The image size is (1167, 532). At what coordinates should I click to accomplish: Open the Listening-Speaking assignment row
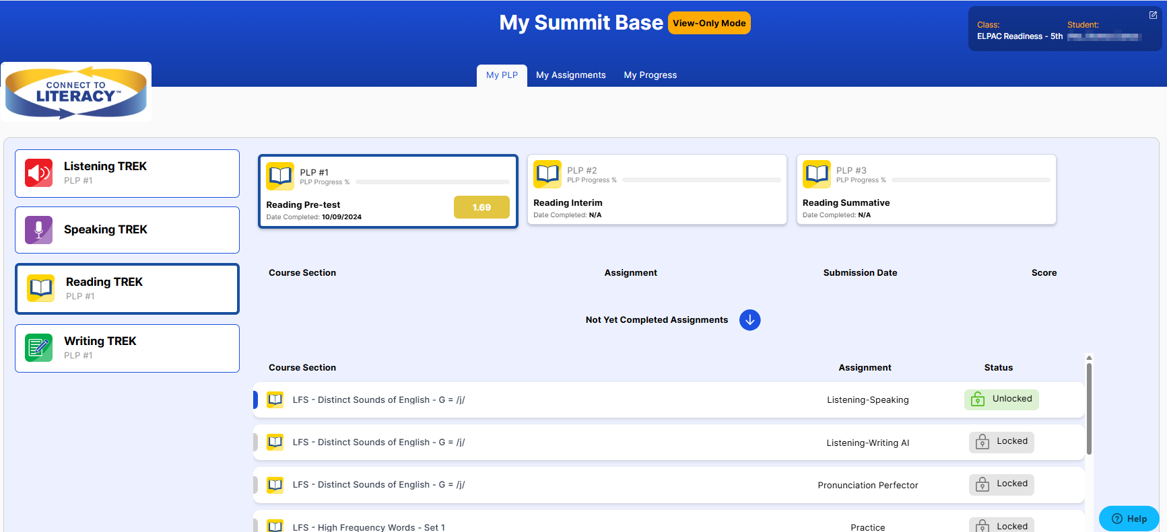[x=669, y=400]
